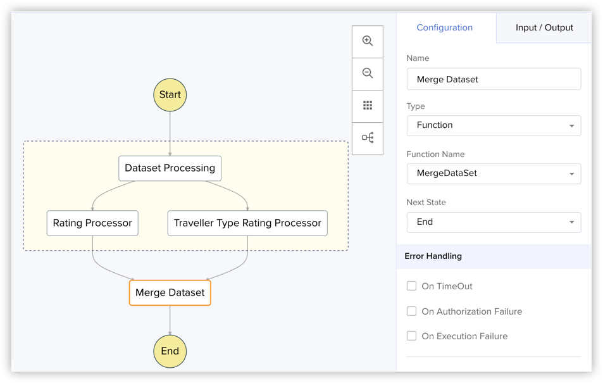603x383 pixels.
Task: Toggle the grid view icon
Action: coord(368,106)
